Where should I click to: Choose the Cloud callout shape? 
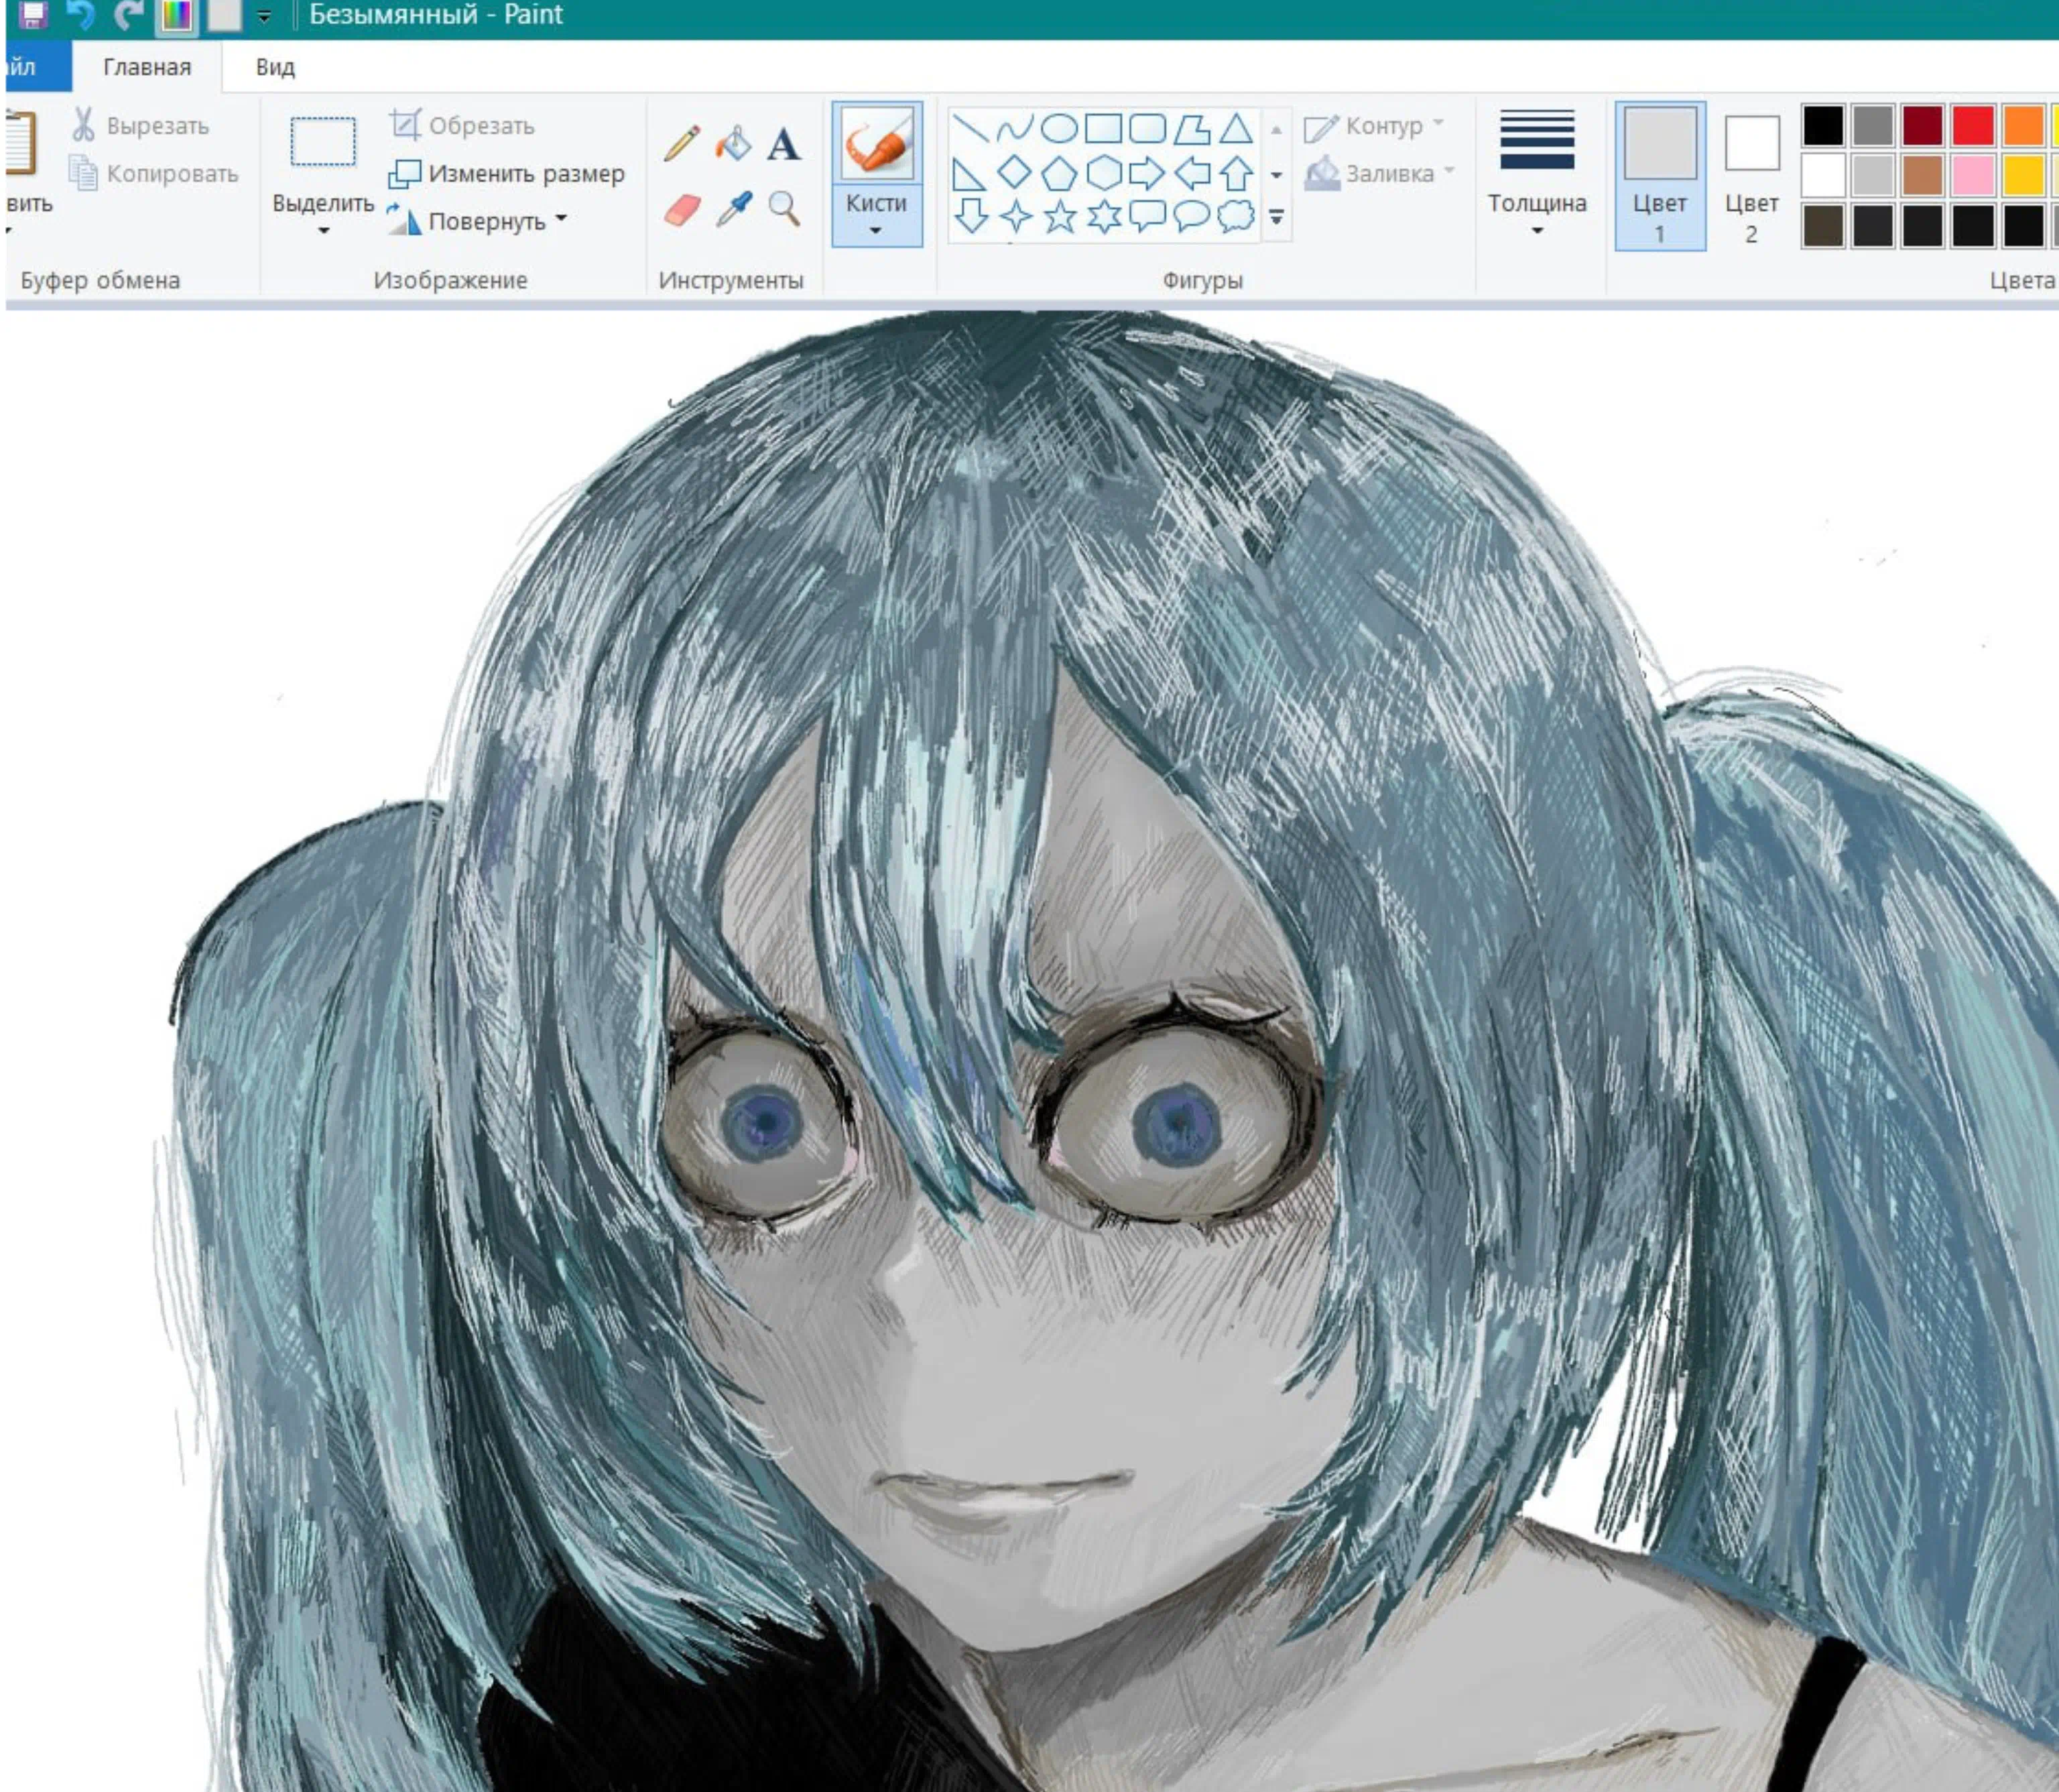[1235, 216]
